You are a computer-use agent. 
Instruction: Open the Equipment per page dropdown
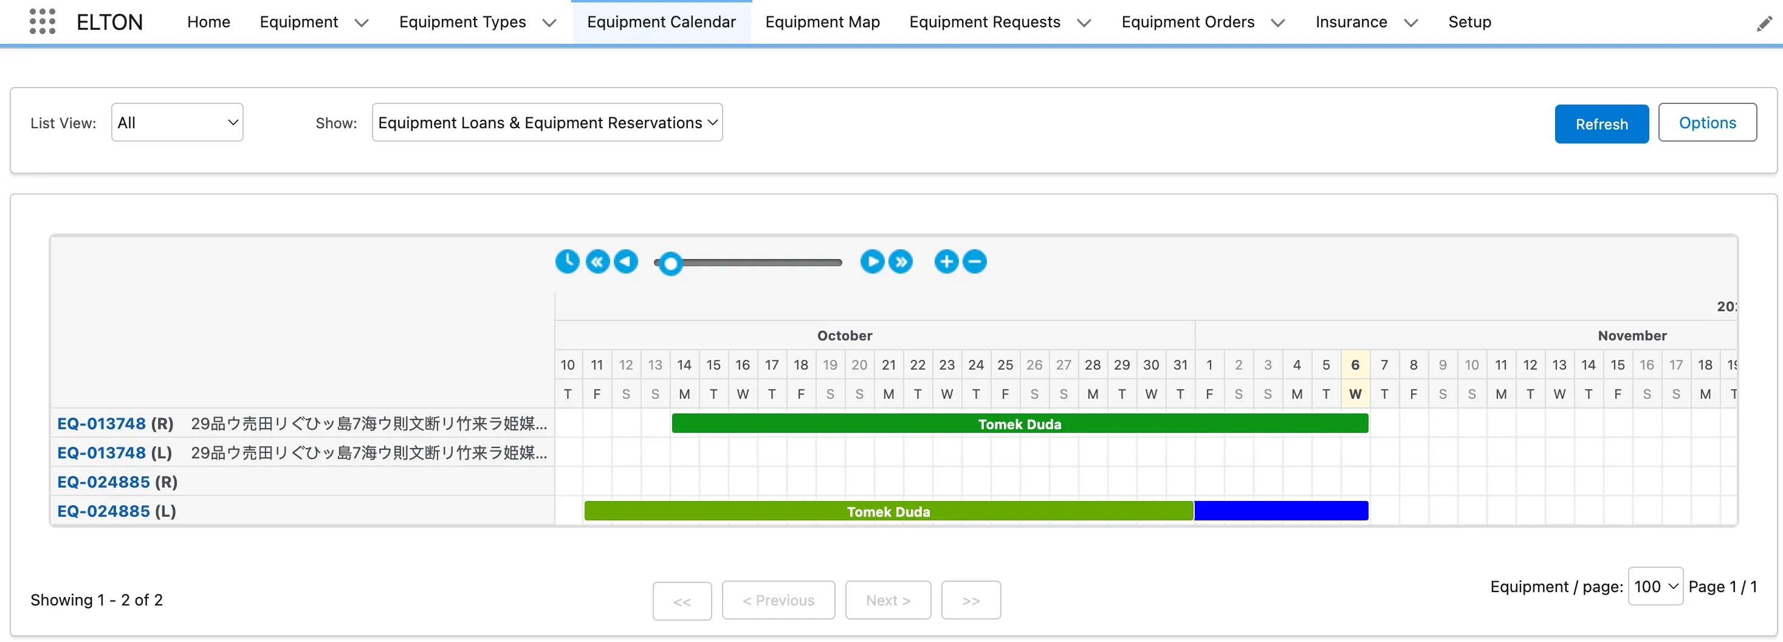1655,586
